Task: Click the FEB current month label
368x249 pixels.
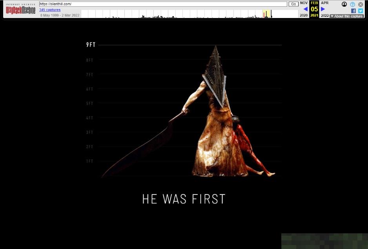Action: tap(314, 3)
